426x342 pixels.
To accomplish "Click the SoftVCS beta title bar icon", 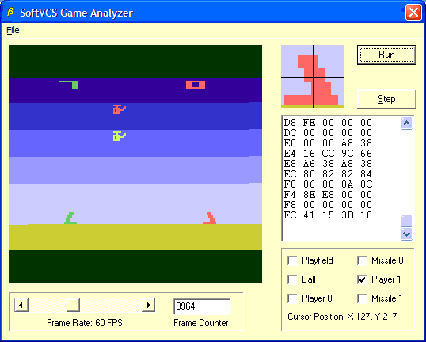I will coord(10,12).
